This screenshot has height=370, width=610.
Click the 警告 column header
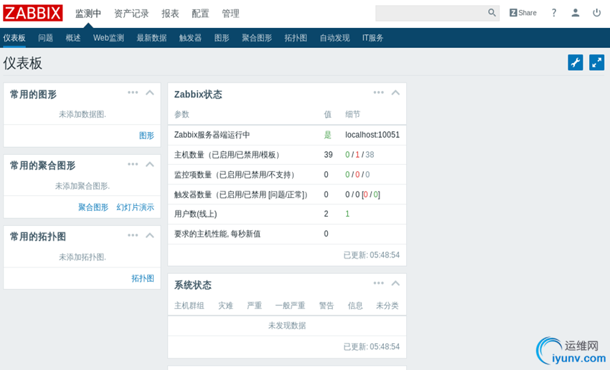click(x=327, y=305)
